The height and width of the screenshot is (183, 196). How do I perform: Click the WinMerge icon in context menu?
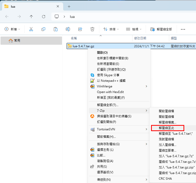(x=92, y=86)
